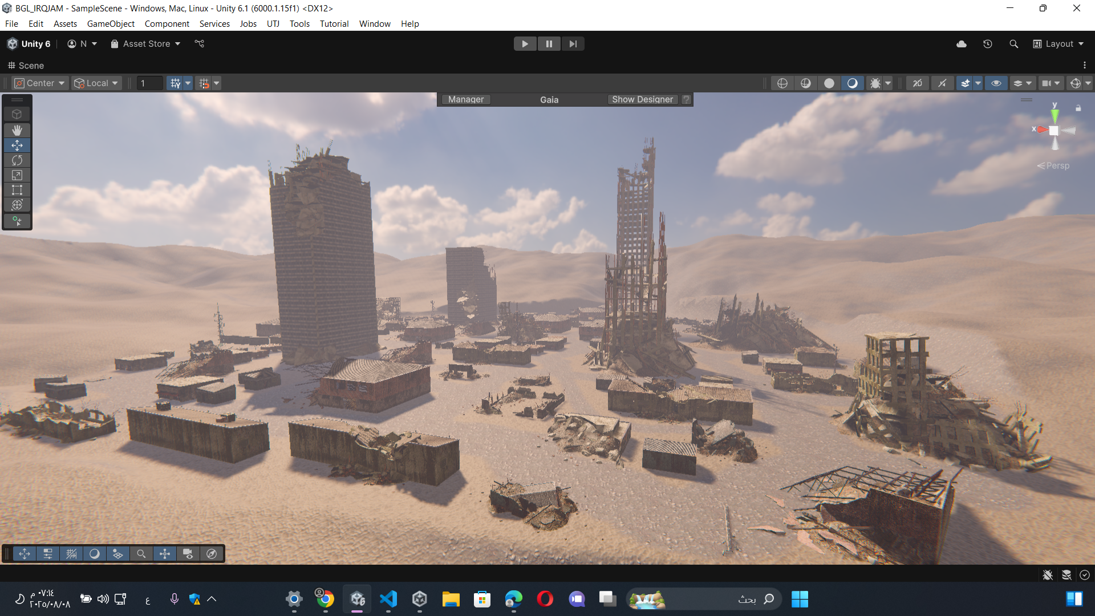Toggle scene visibility eye icon
Viewport: 1095px width, 616px height.
[996, 83]
